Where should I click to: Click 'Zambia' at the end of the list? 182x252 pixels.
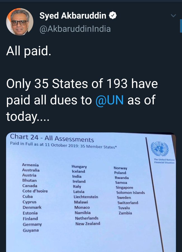(x=125, y=213)
